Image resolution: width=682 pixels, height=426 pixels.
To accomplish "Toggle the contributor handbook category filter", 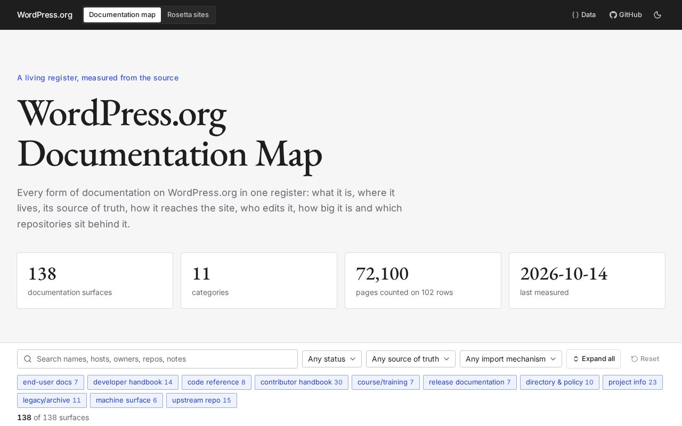I will [x=302, y=382].
